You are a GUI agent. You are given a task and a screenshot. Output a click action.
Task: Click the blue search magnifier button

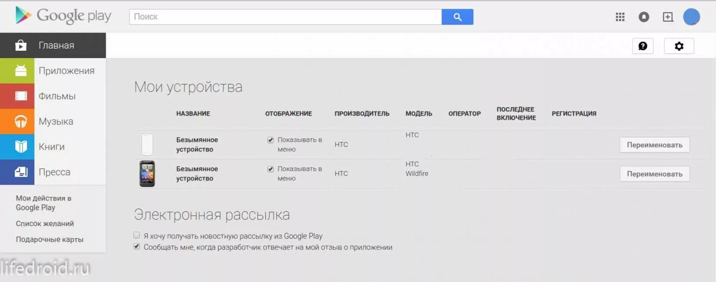click(x=457, y=17)
